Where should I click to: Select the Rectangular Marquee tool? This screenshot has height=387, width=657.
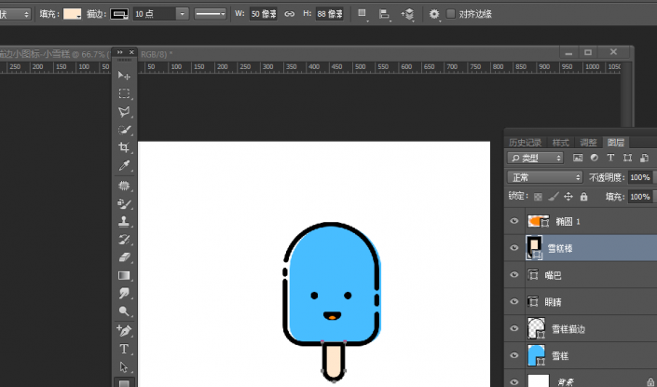(x=124, y=93)
